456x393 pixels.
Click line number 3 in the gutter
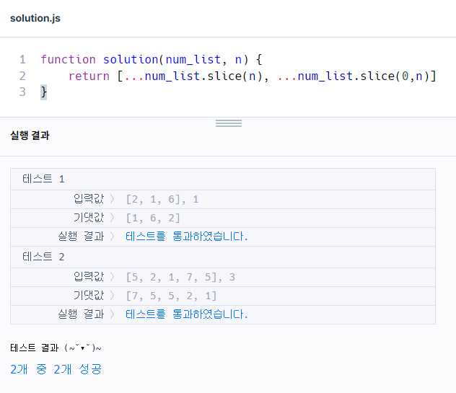click(x=22, y=92)
